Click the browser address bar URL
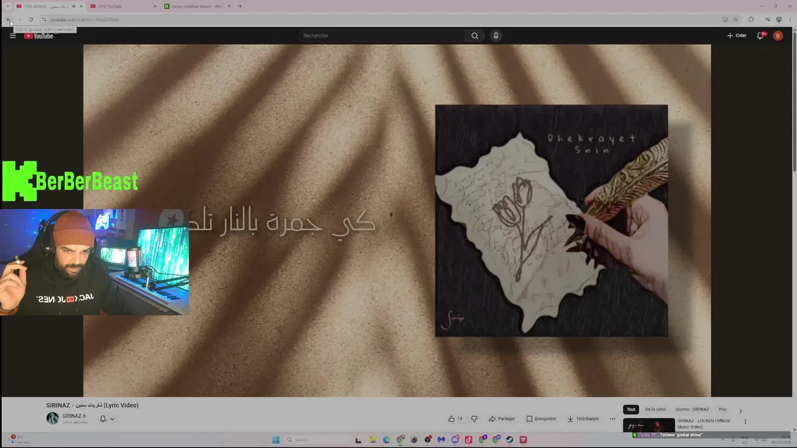 coord(84,19)
